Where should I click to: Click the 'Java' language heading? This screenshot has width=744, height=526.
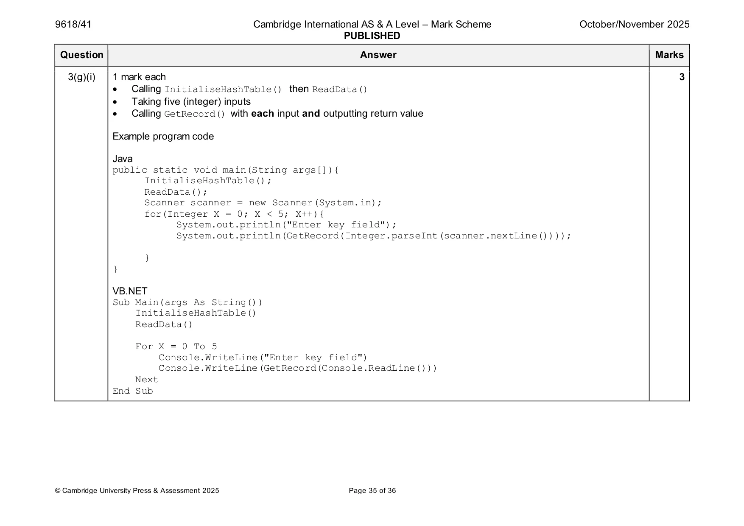click(x=123, y=159)
